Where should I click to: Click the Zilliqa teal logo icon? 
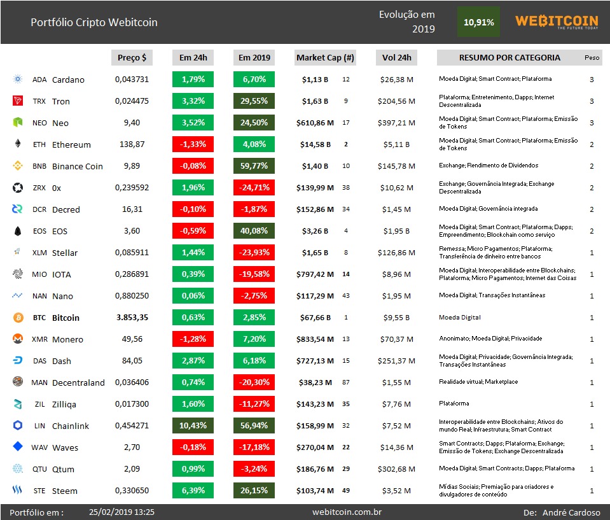point(18,404)
